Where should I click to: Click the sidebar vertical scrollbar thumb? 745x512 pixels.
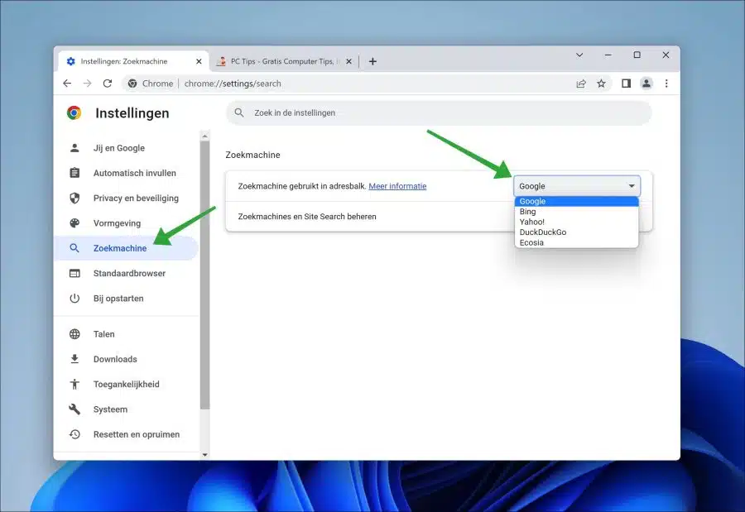point(204,275)
